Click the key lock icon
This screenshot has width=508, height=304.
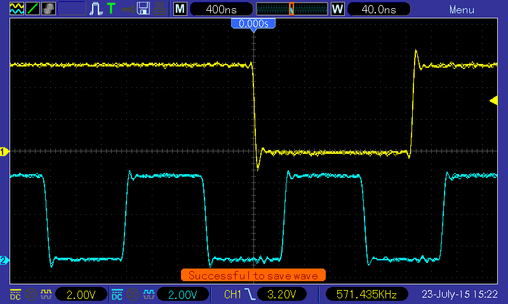[x=128, y=9]
